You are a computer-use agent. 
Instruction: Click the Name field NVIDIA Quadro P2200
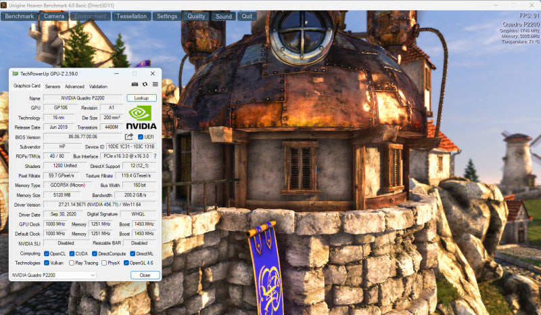[x=83, y=98]
